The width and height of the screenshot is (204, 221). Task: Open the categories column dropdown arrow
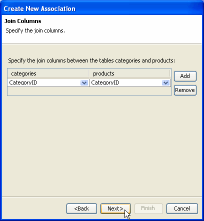84,82
